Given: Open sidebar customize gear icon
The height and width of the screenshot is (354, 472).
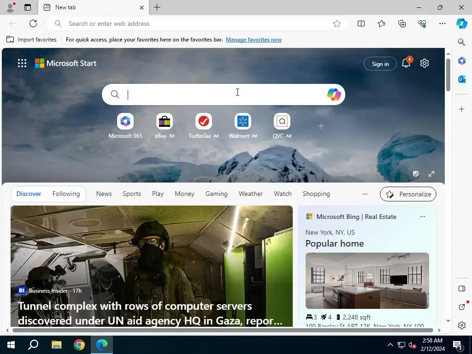Looking at the screenshot, I should 462,325.
